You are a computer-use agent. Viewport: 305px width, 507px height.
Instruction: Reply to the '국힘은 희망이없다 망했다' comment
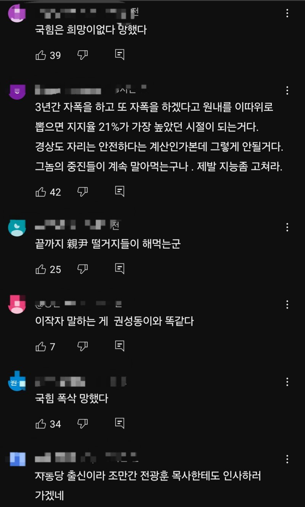[x=120, y=55]
